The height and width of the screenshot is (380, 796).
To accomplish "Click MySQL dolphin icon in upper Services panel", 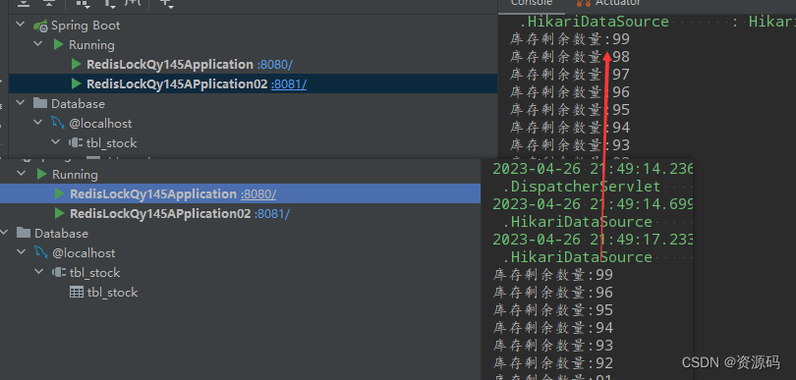I will pos(58,123).
